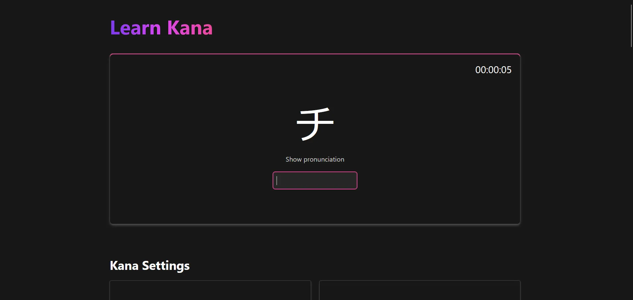Click the 00:00:05 timer display
633x300 pixels.
pyautogui.click(x=493, y=70)
